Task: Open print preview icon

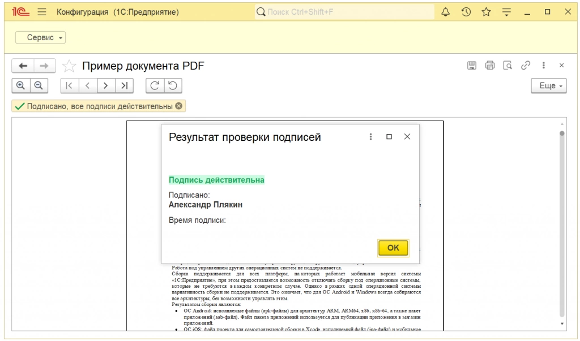Action: [507, 66]
